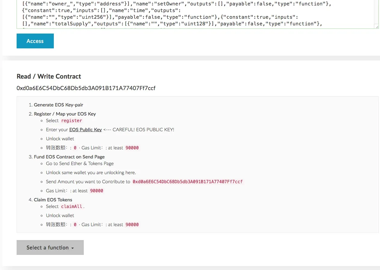Click the red register code label

coord(72,121)
